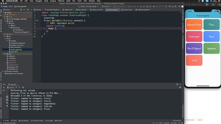The image size is (221, 124).
Task: Expand the android folder node
Action: pos(5,19)
